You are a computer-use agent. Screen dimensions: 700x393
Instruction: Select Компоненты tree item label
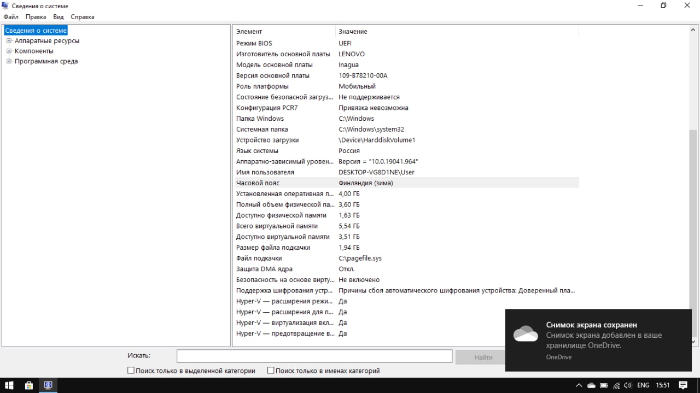(x=34, y=51)
